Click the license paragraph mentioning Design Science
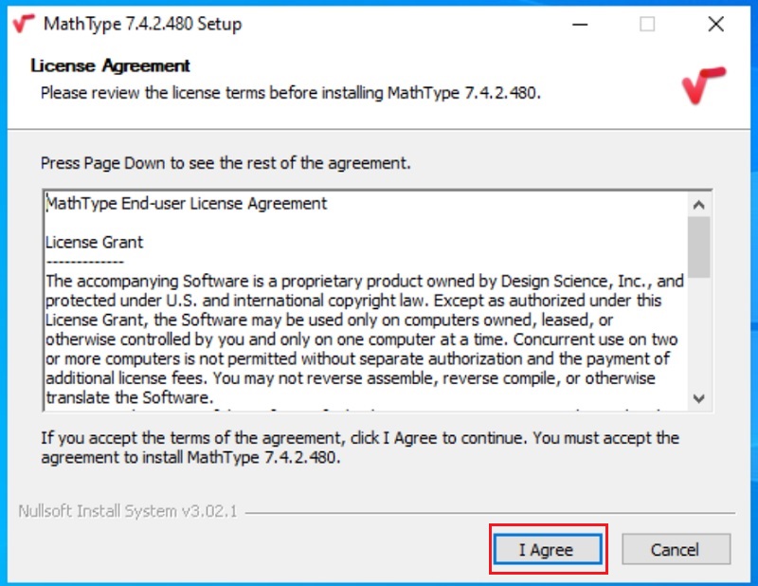 pyautogui.click(x=364, y=339)
